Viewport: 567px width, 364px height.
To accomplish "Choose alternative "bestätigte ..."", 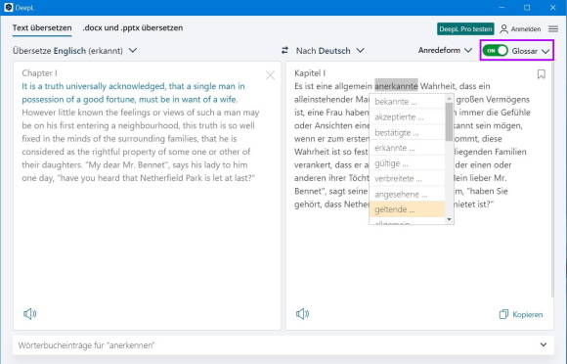I will [x=407, y=133].
